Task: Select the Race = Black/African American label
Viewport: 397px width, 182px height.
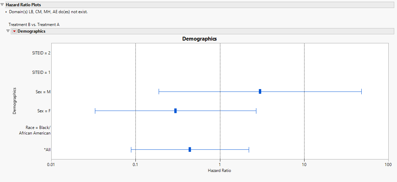Action: point(35,130)
